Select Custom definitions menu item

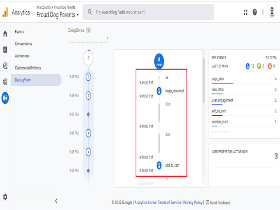click(28, 68)
